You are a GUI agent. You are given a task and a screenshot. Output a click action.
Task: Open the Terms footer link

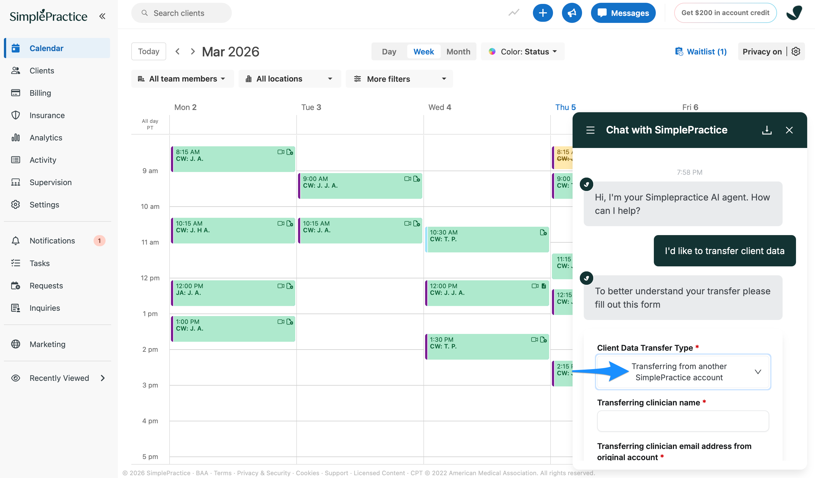click(x=223, y=473)
